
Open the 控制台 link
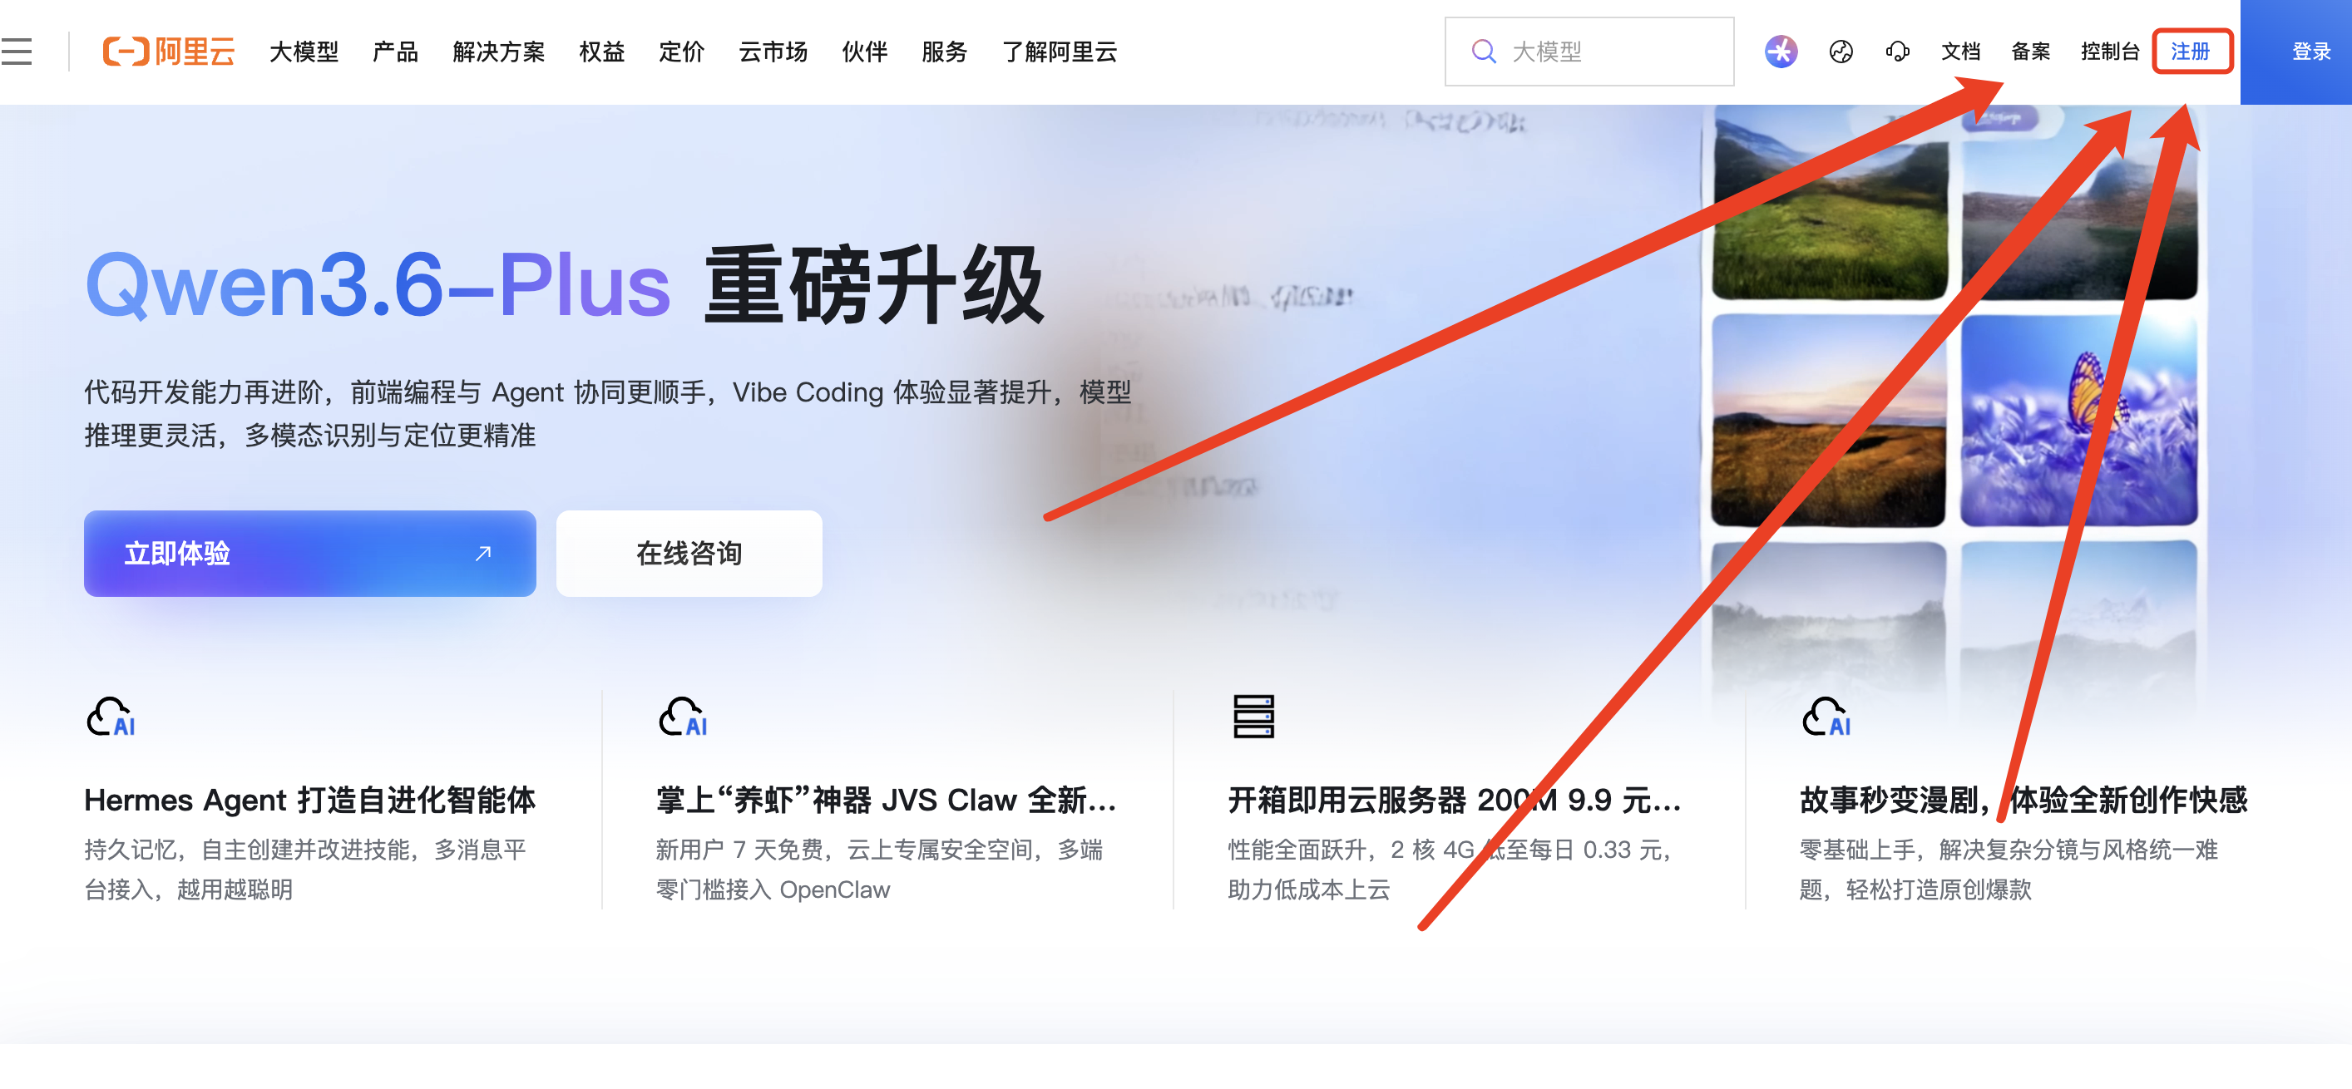point(2110,52)
